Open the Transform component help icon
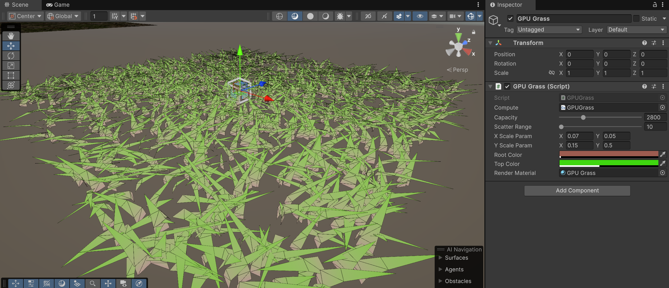The height and width of the screenshot is (288, 669). pyautogui.click(x=644, y=43)
